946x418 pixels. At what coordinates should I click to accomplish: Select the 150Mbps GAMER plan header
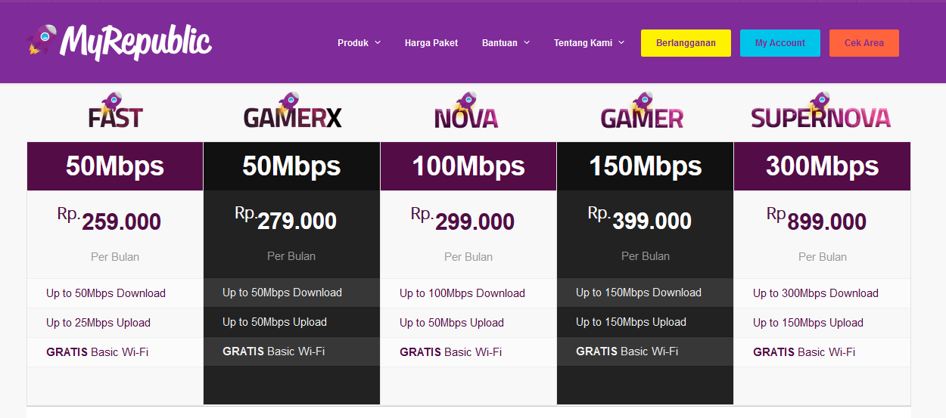click(x=645, y=166)
